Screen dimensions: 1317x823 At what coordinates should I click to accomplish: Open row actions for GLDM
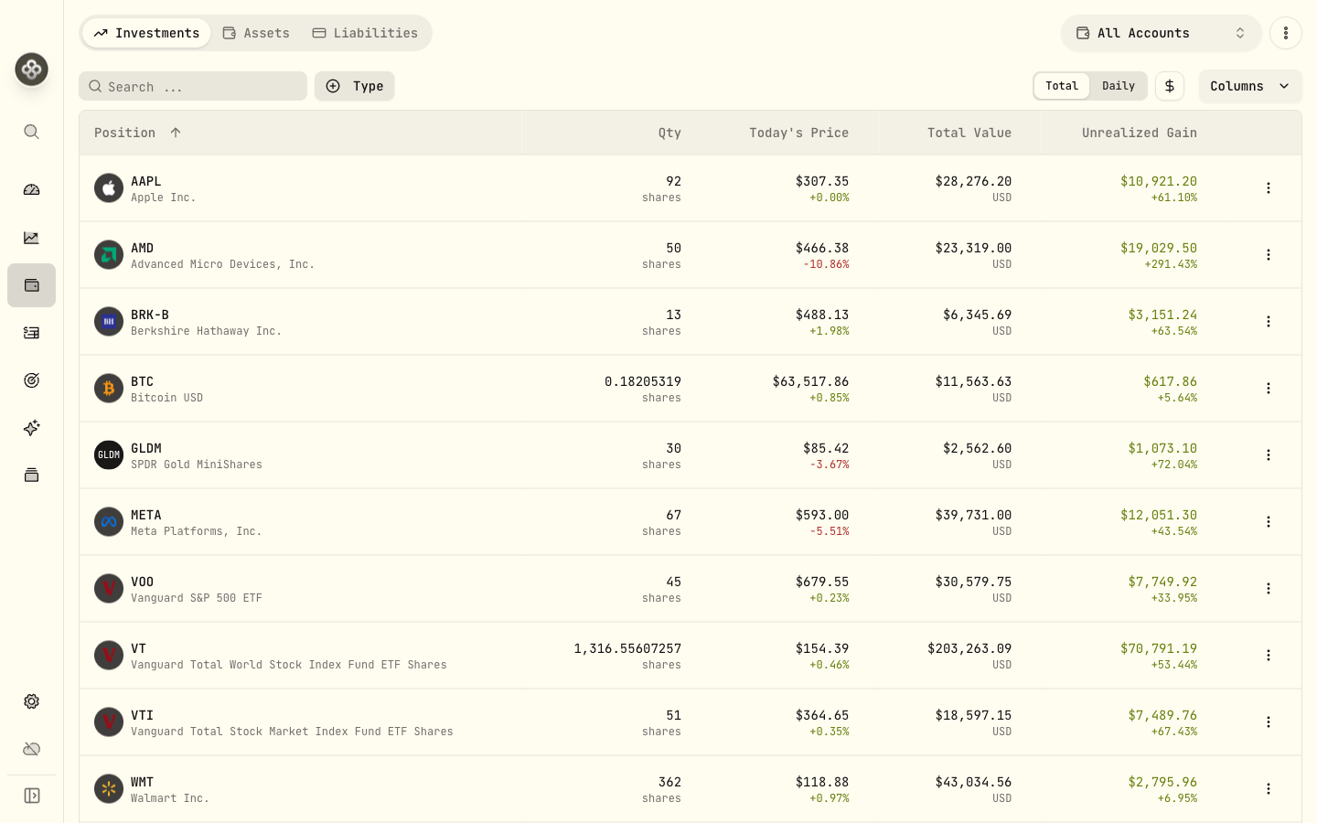[1268, 455]
